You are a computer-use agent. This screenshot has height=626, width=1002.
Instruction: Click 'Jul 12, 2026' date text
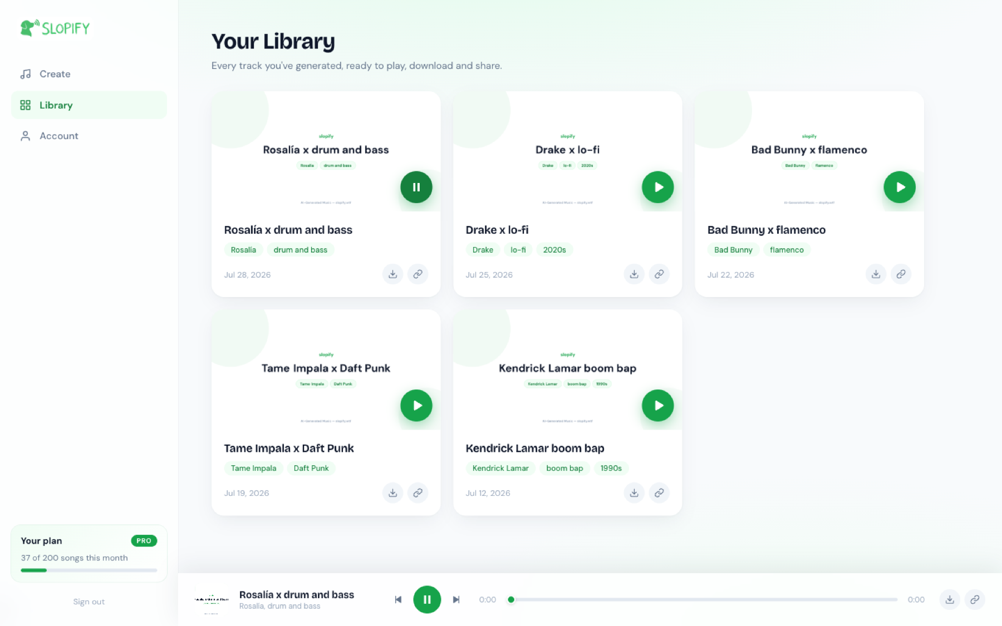point(488,493)
